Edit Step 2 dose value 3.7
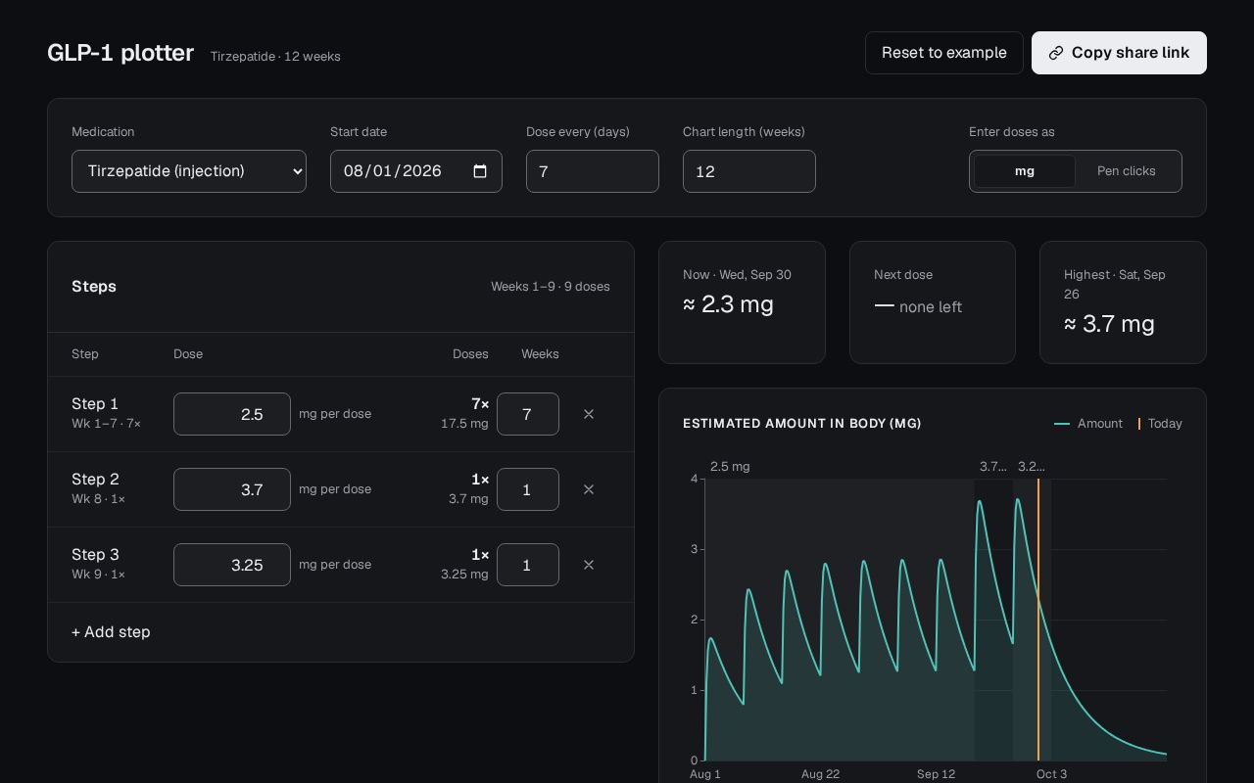The image size is (1254, 783). tap(232, 489)
